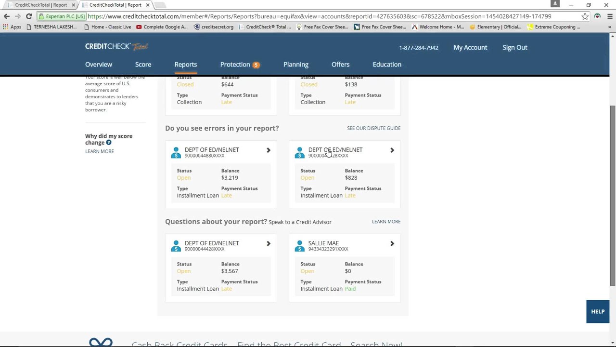Open creditsecret.org bookmark
Image resolution: width=616 pixels, height=347 pixels.
click(213, 27)
